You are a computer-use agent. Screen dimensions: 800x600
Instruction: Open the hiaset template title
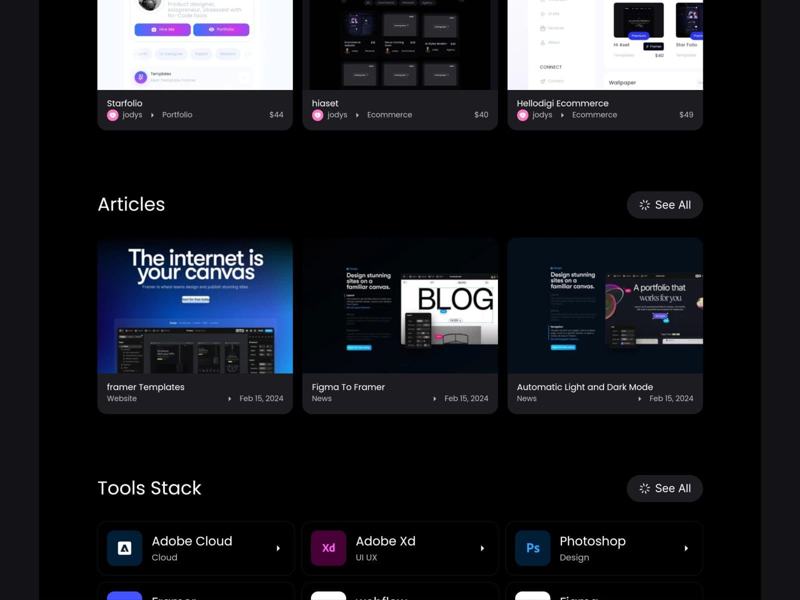click(x=325, y=103)
